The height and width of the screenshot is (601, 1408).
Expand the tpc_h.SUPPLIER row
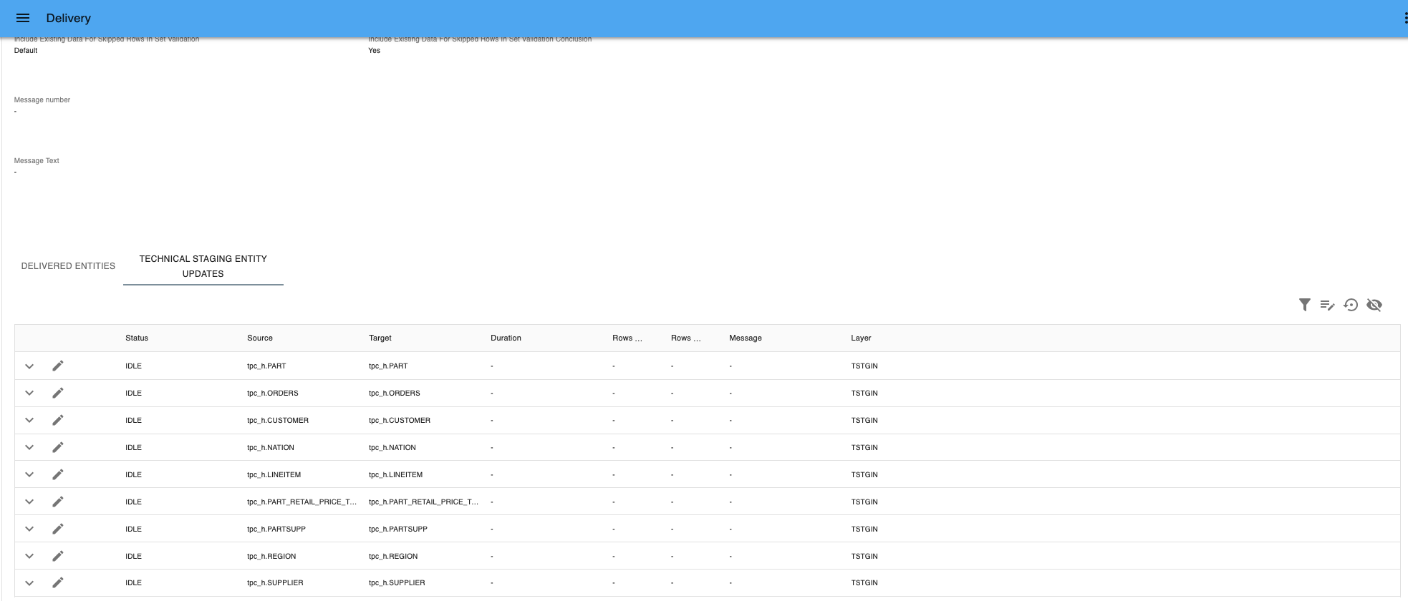pos(29,582)
